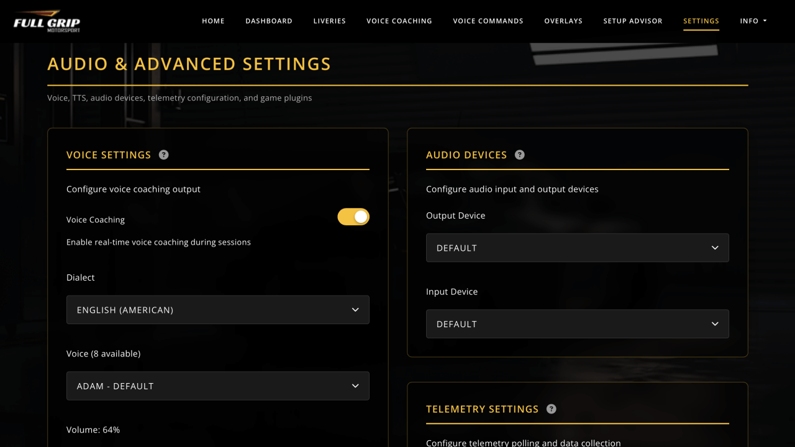Open the Voice Settings help tooltip
The image size is (795, 447).
[x=163, y=155]
